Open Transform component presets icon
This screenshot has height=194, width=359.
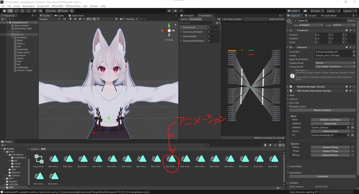(x=351, y=30)
